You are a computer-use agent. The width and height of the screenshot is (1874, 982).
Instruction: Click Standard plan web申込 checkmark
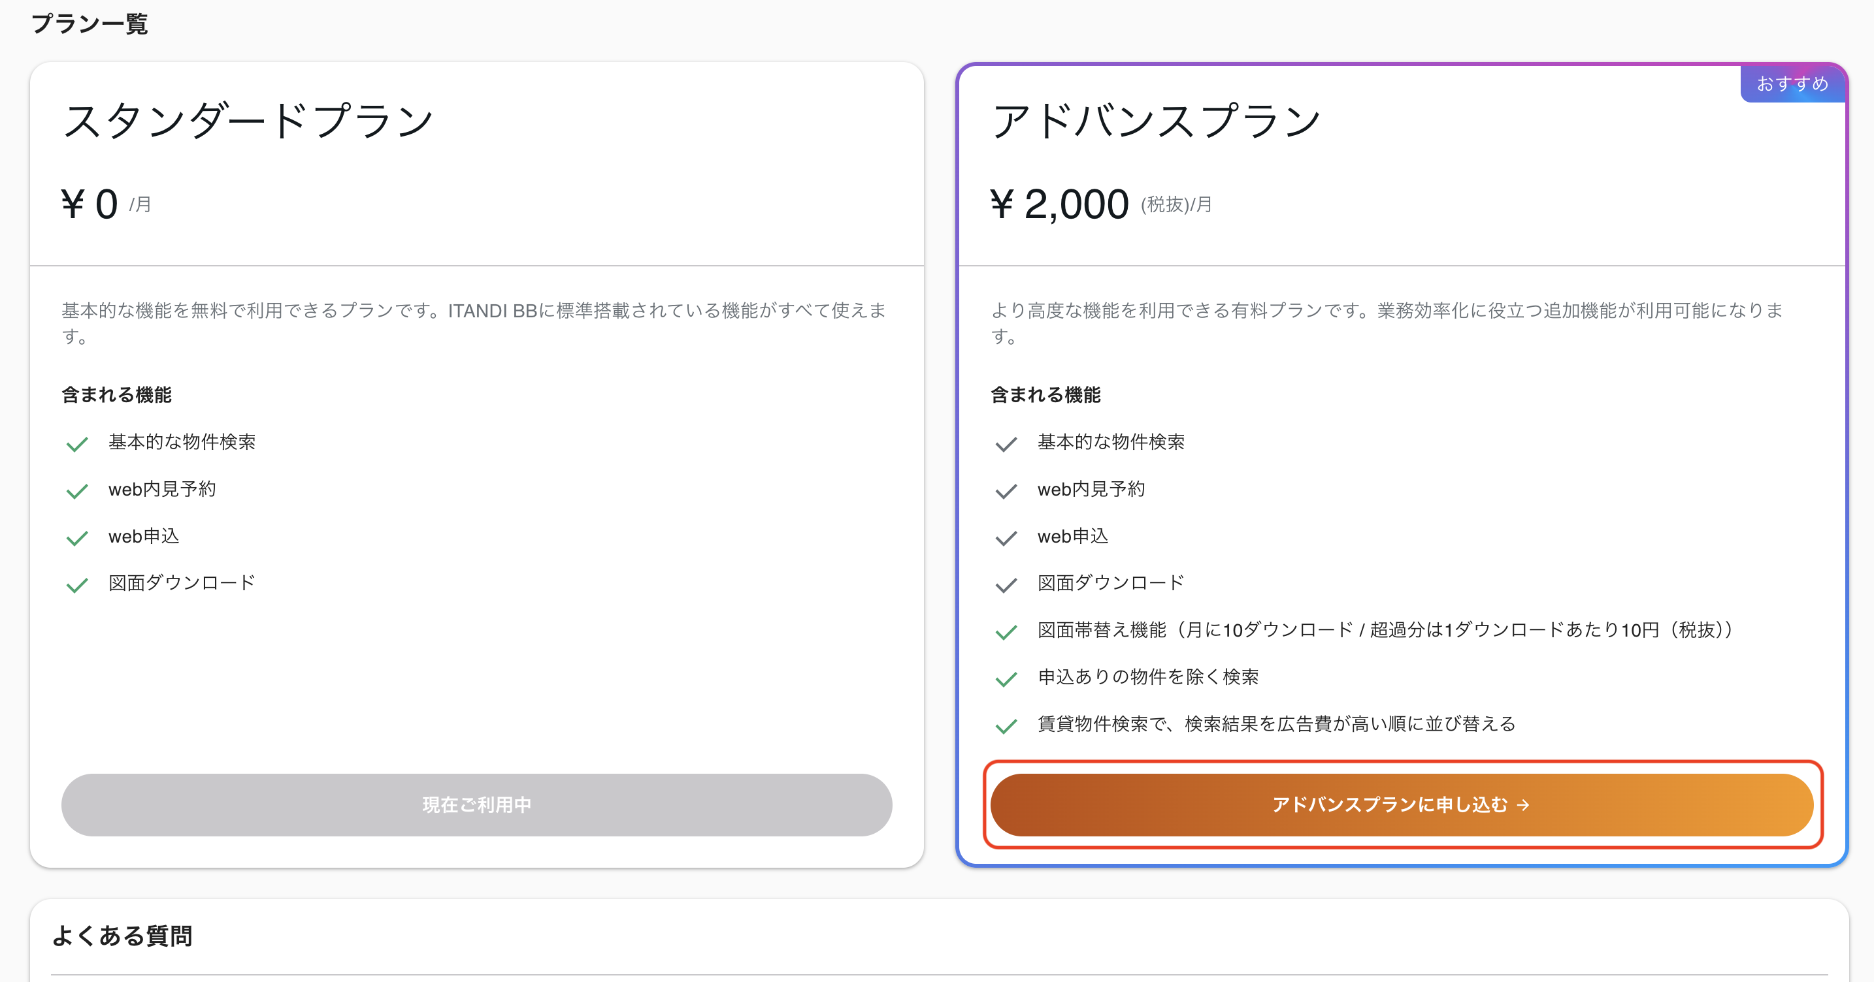(77, 539)
